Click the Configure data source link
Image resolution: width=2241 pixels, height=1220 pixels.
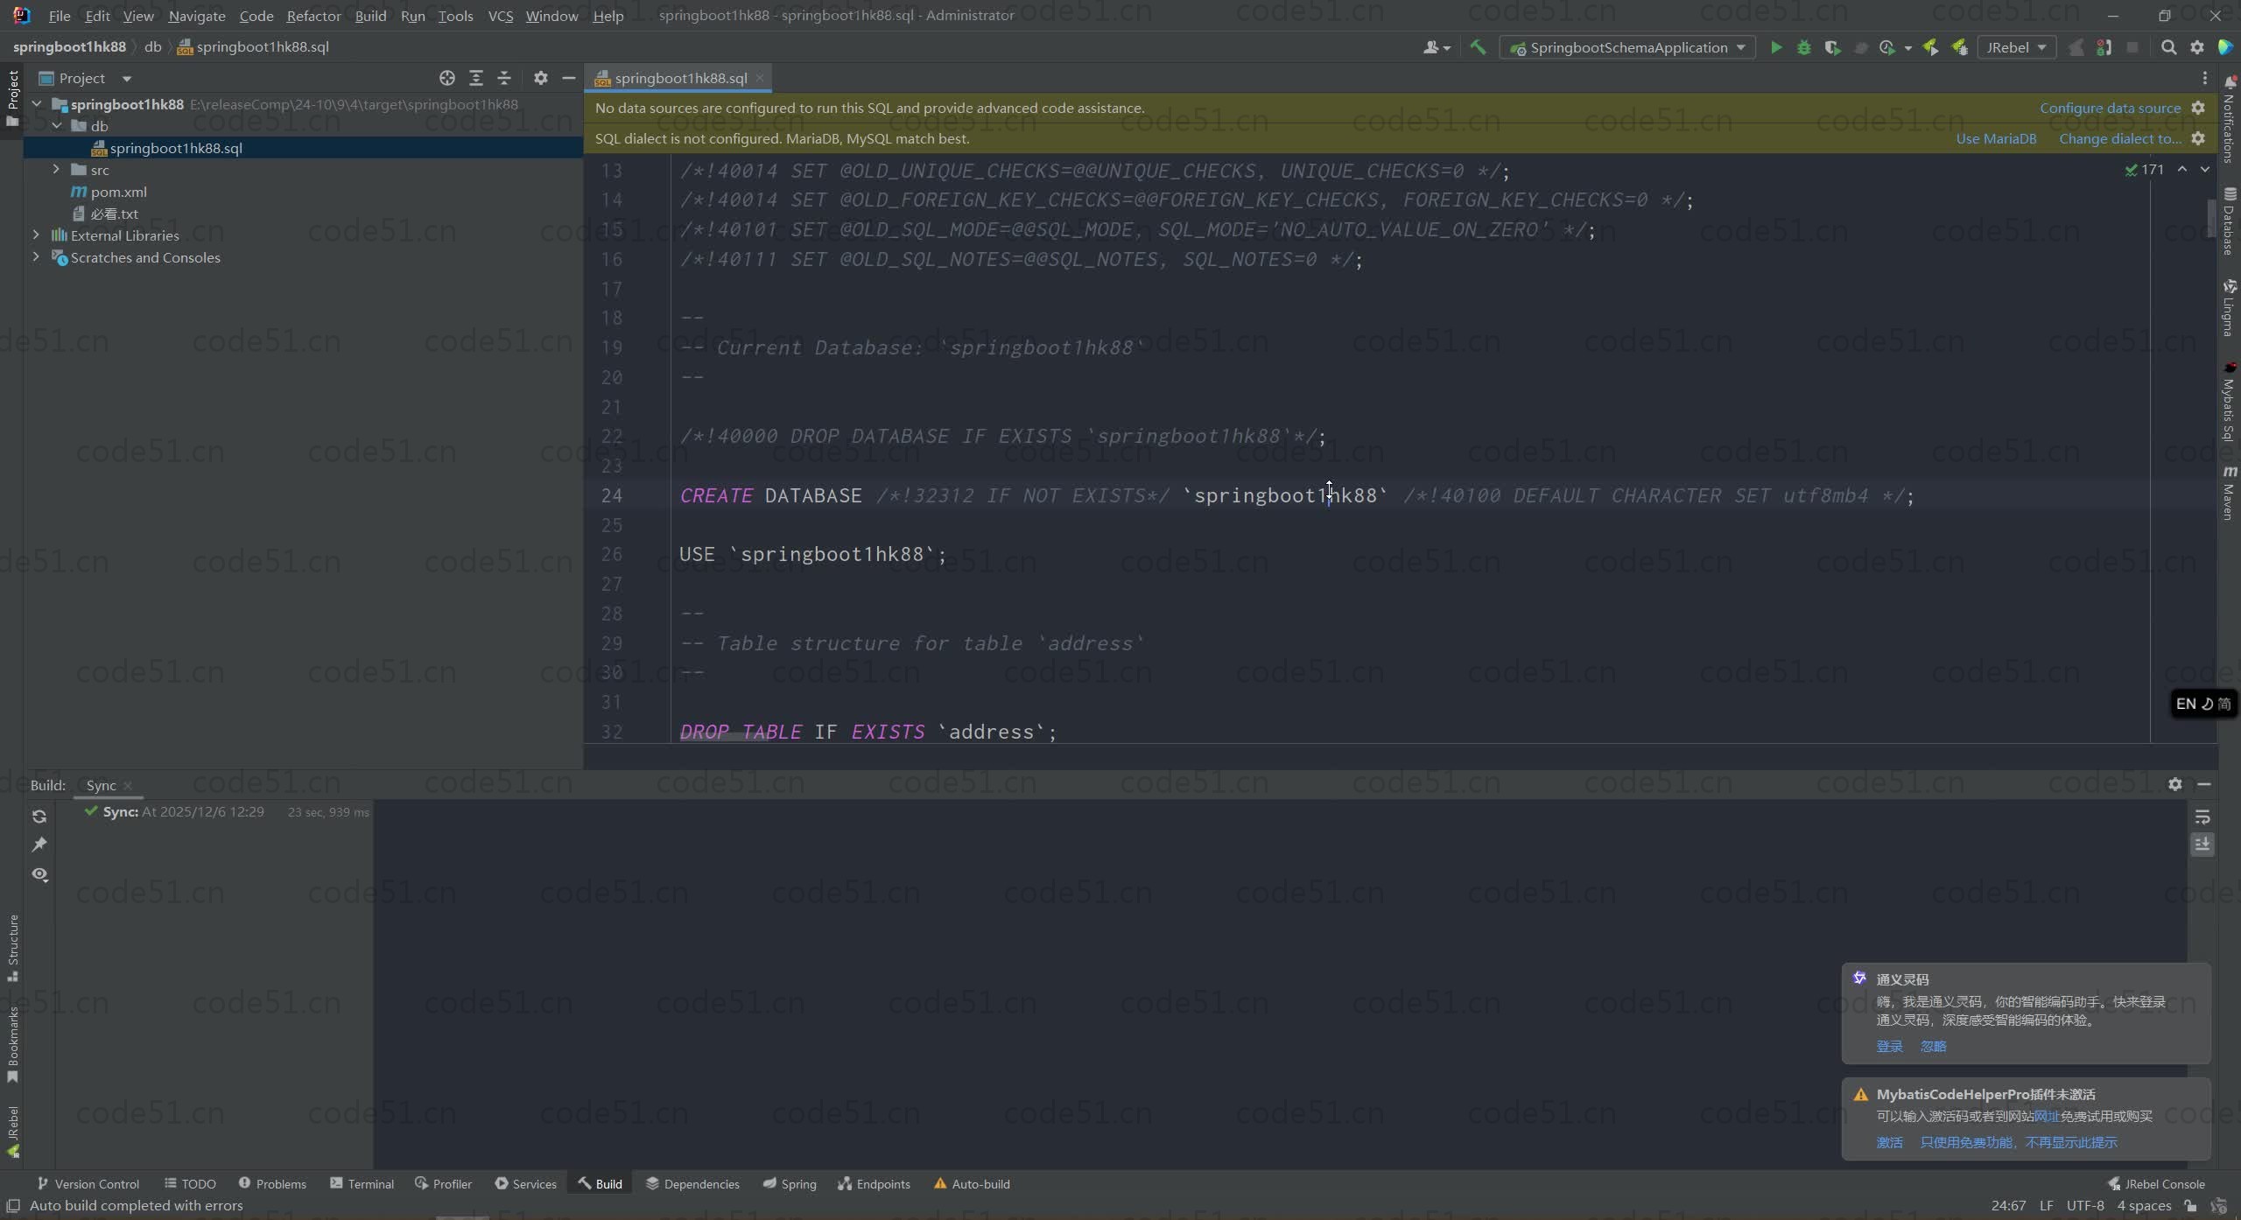point(2110,108)
